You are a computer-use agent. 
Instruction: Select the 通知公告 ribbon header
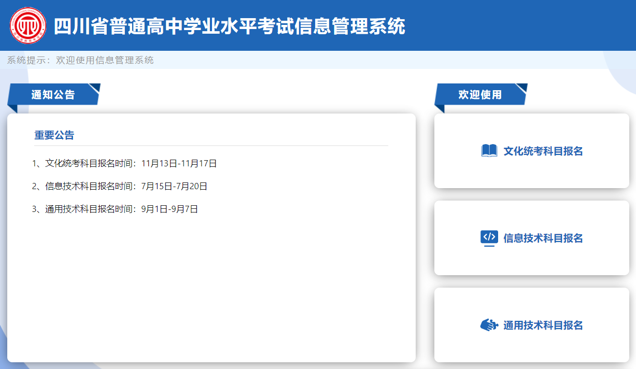pyautogui.click(x=53, y=94)
